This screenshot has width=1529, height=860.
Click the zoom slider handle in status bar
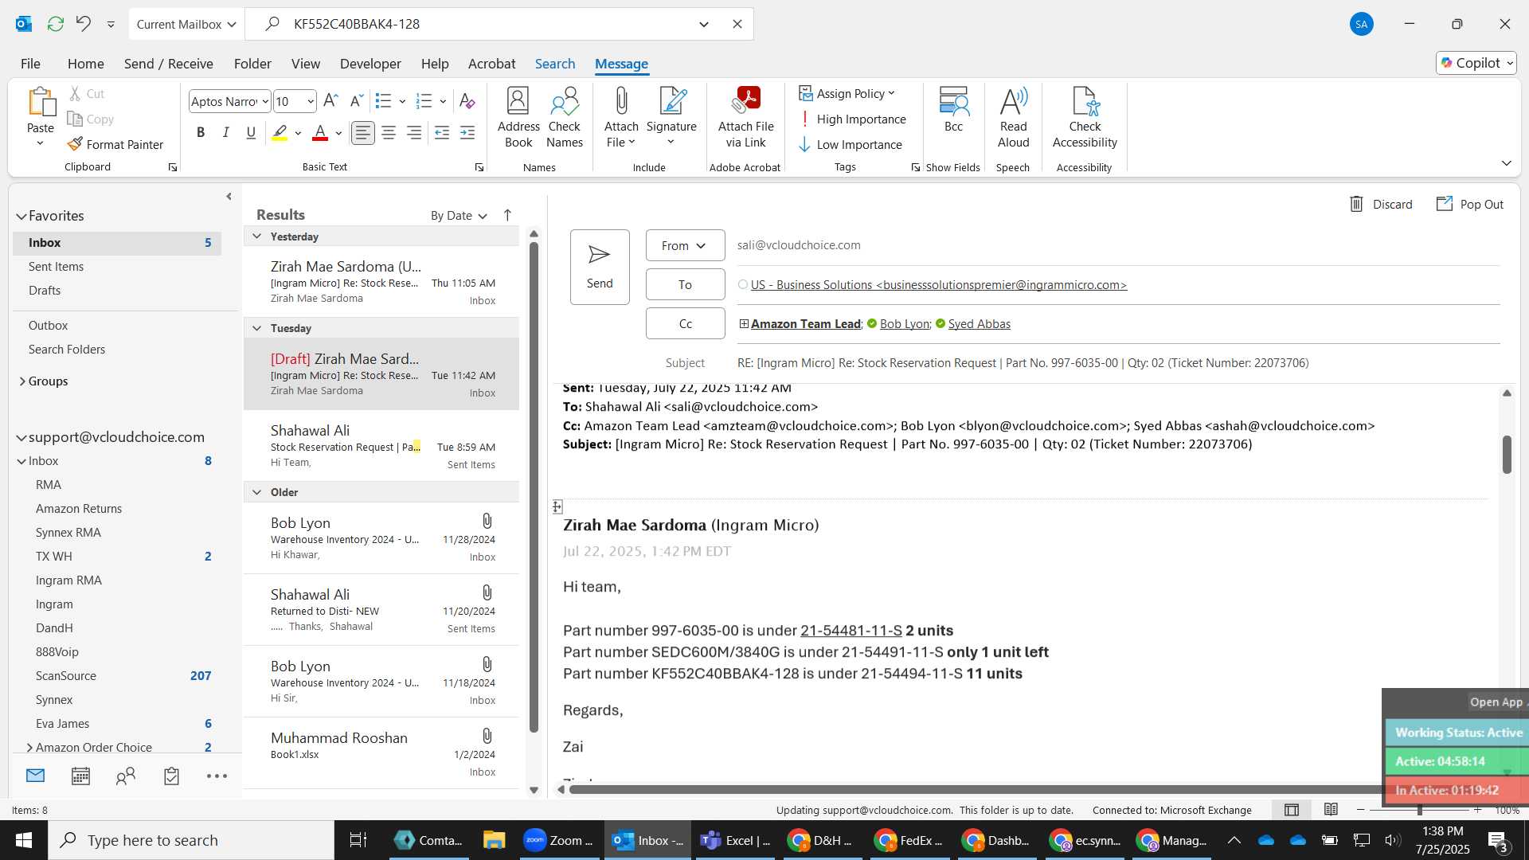pyautogui.click(x=1420, y=810)
